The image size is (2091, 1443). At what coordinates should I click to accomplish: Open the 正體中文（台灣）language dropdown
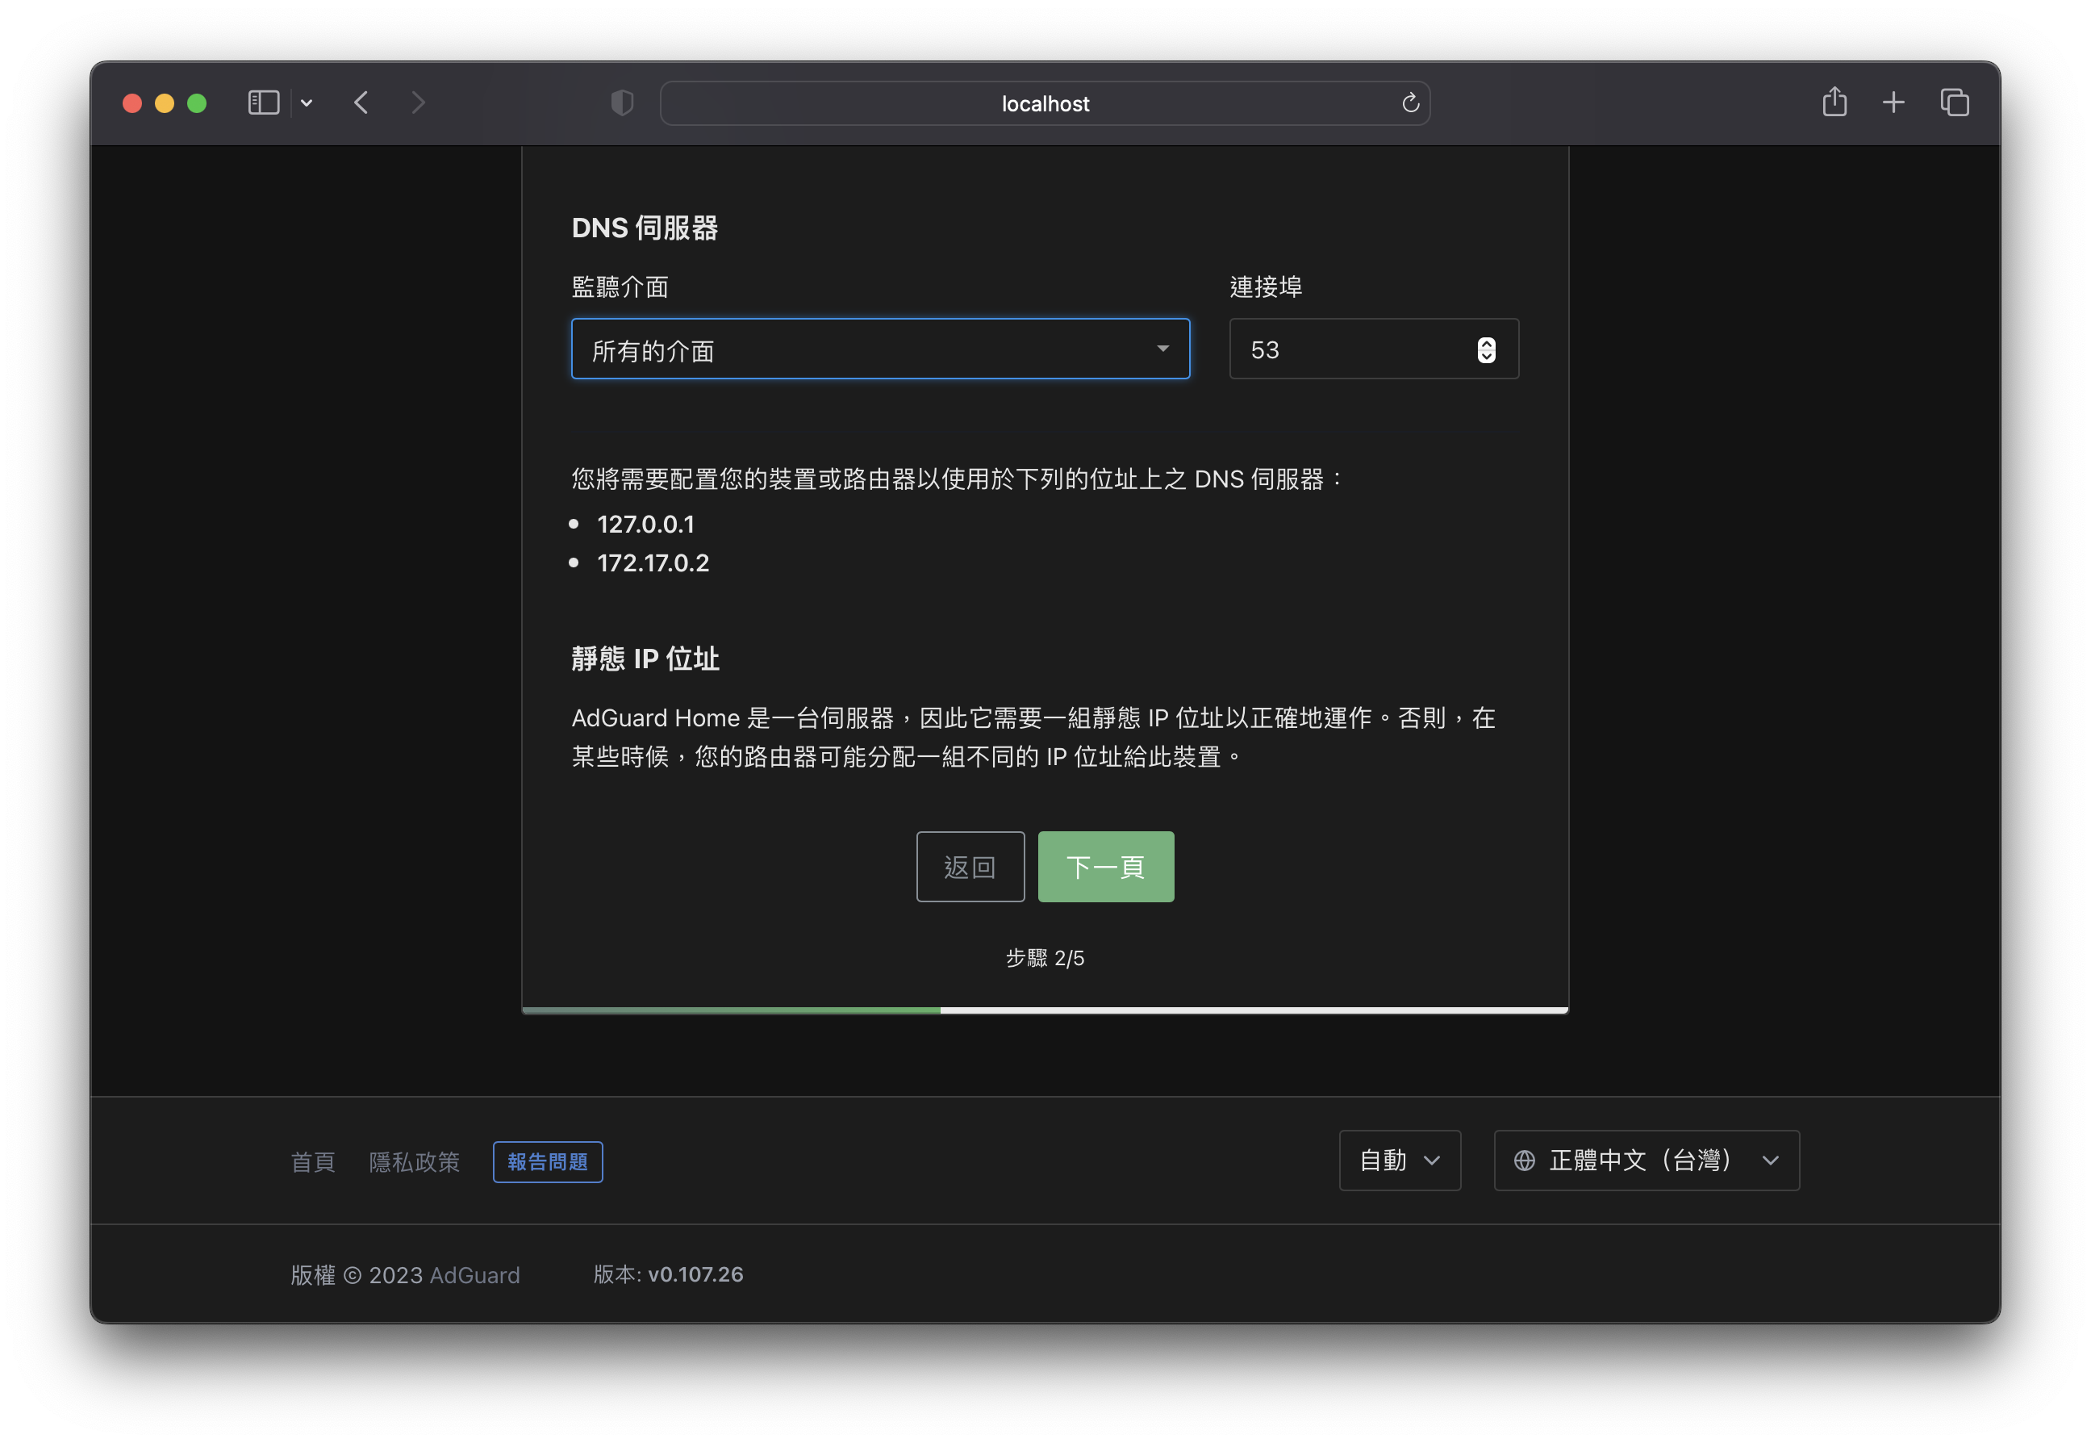pyautogui.click(x=1646, y=1160)
